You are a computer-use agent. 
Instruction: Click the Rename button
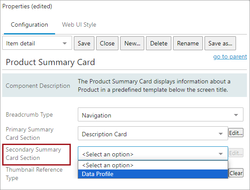tap(188, 43)
